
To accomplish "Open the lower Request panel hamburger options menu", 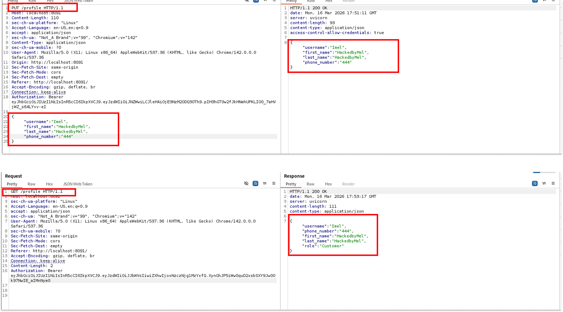I will coord(274,184).
